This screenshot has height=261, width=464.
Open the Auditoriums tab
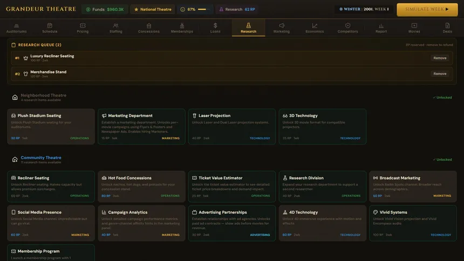click(17, 28)
